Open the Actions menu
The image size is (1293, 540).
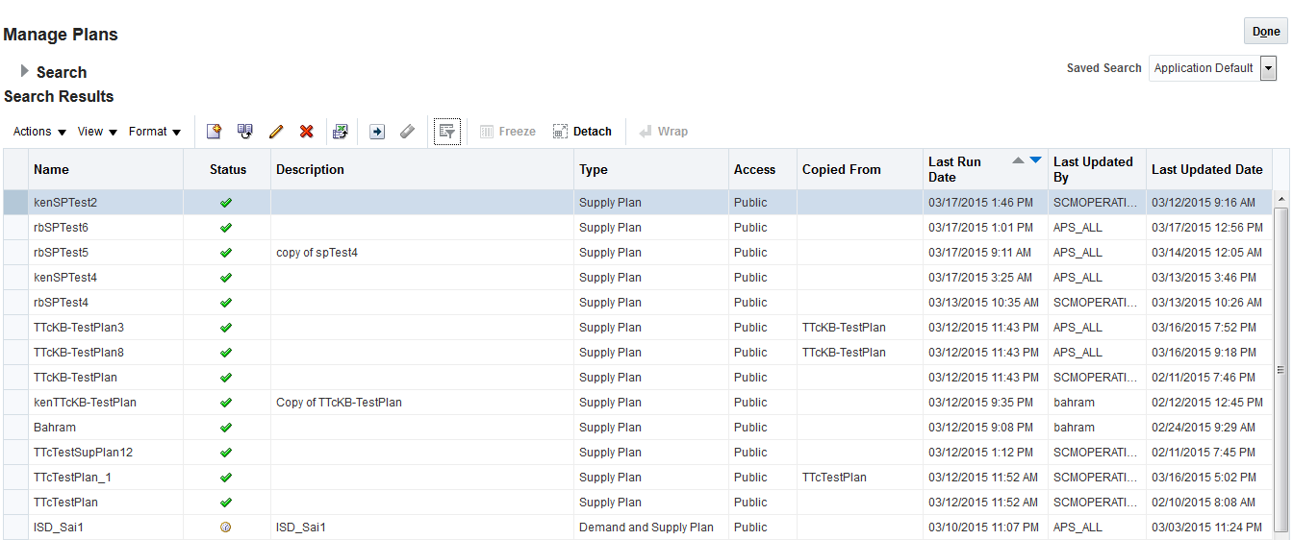(39, 132)
